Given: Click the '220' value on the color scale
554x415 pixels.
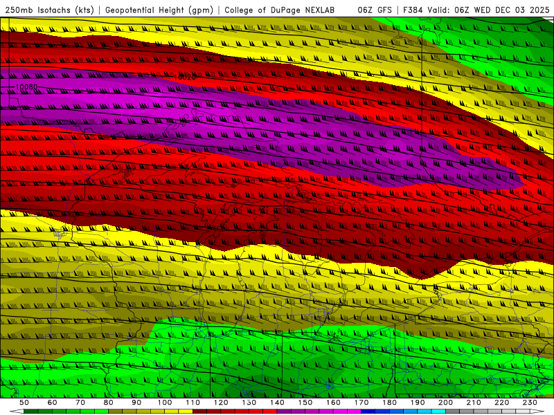Looking at the screenshot, I should (x=502, y=403).
